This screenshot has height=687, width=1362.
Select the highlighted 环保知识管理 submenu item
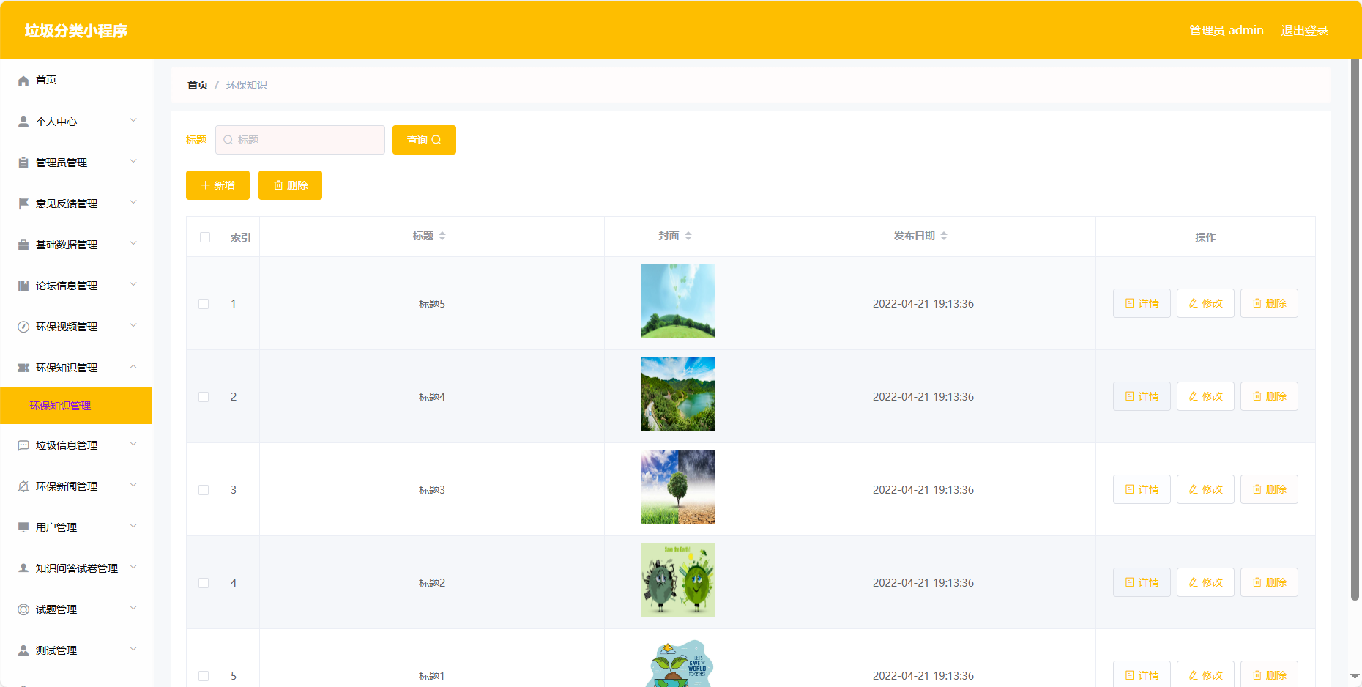click(x=76, y=406)
